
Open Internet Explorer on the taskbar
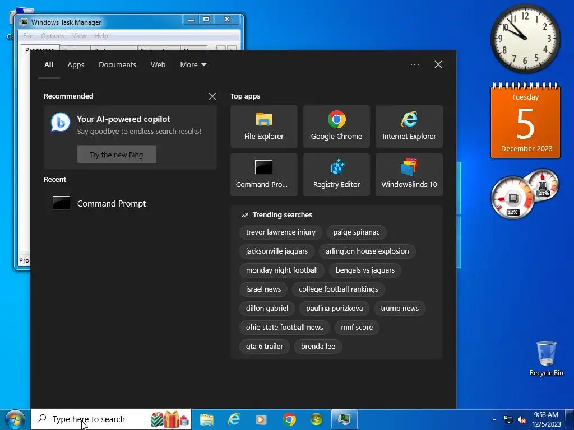[234, 419]
